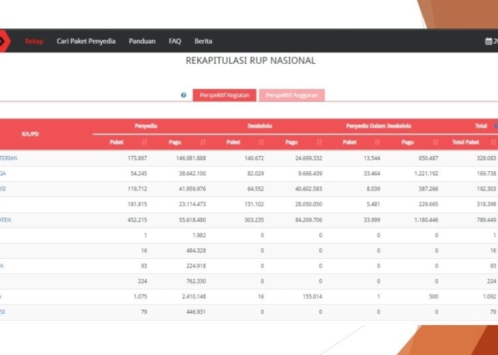Select the cell value 1.075
This screenshot has height=355, width=498.
click(x=140, y=297)
